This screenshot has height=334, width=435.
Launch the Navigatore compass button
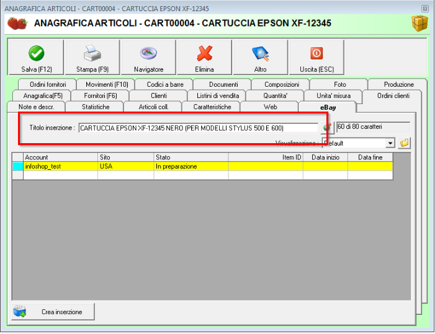click(x=148, y=58)
